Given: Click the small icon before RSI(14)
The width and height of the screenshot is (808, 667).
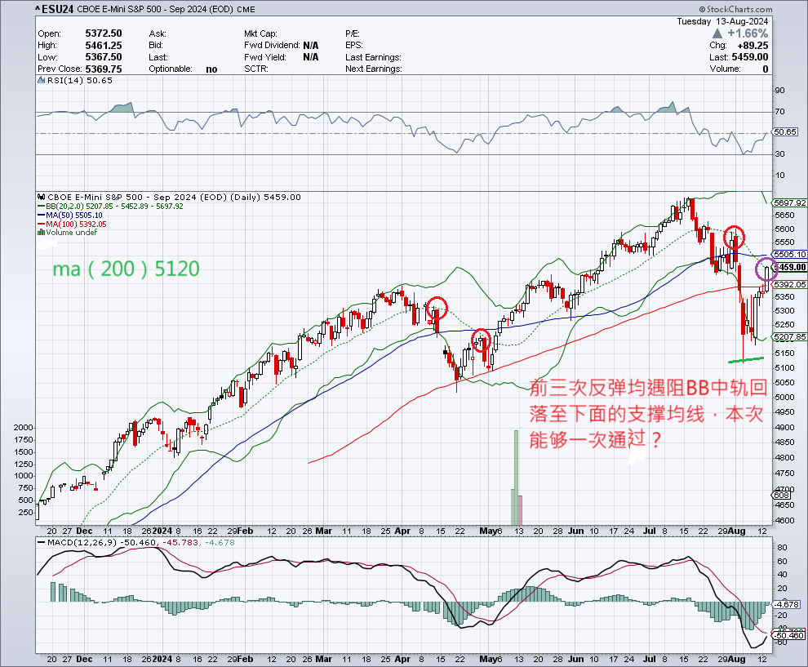Looking at the screenshot, I should 42,80.
